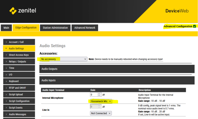Open the Main tab
Viewport: 198px width, 119px height.
(7, 28)
